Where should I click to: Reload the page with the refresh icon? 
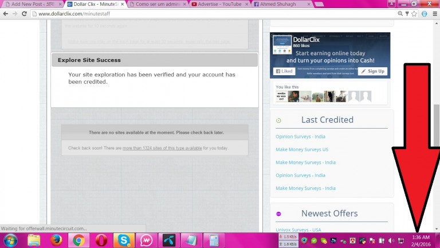pos(24,13)
